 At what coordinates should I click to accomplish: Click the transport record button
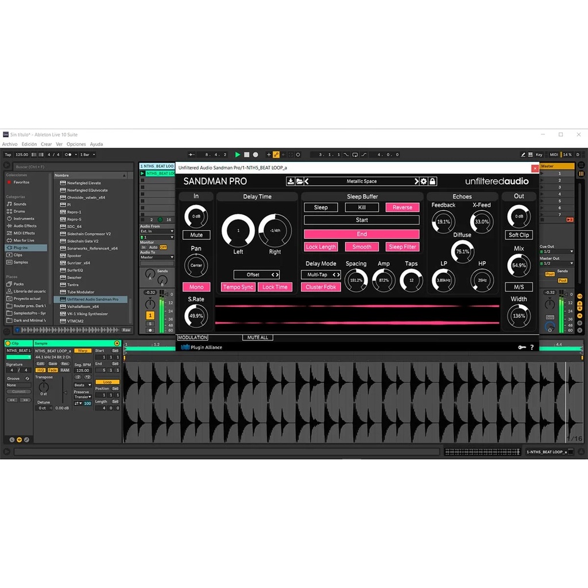coord(256,154)
